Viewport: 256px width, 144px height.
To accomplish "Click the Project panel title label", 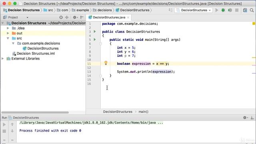I will pos(13,17).
